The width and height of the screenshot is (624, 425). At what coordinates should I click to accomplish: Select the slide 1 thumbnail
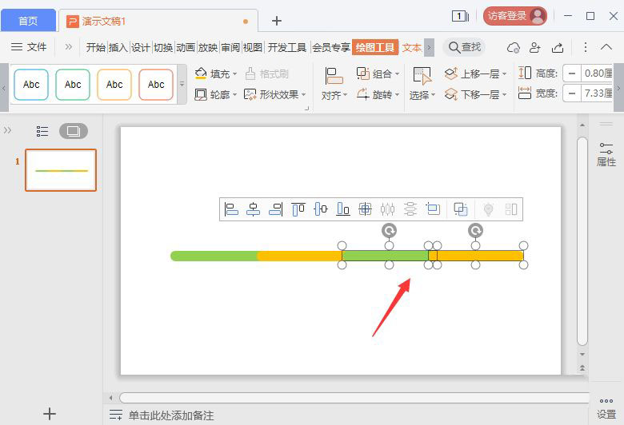click(x=61, y=170)
